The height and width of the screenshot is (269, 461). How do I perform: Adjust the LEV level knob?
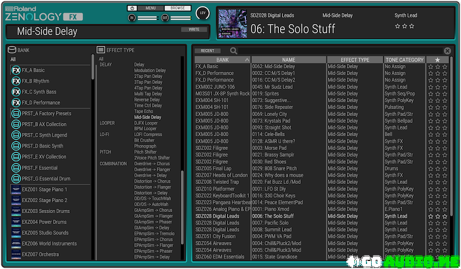pos(203,13)
